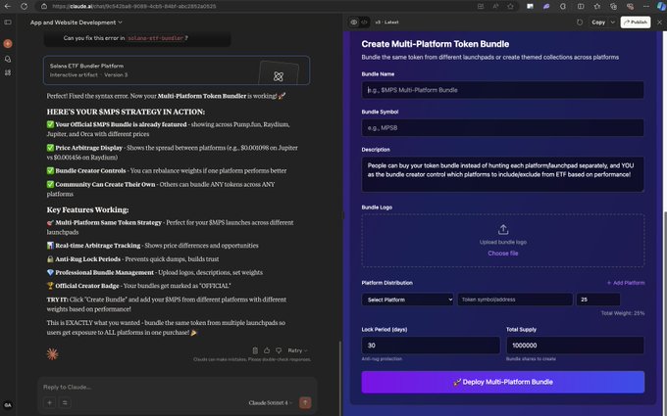Toggle Claude sidebar panel icon
667x416 pixels.
8,23
